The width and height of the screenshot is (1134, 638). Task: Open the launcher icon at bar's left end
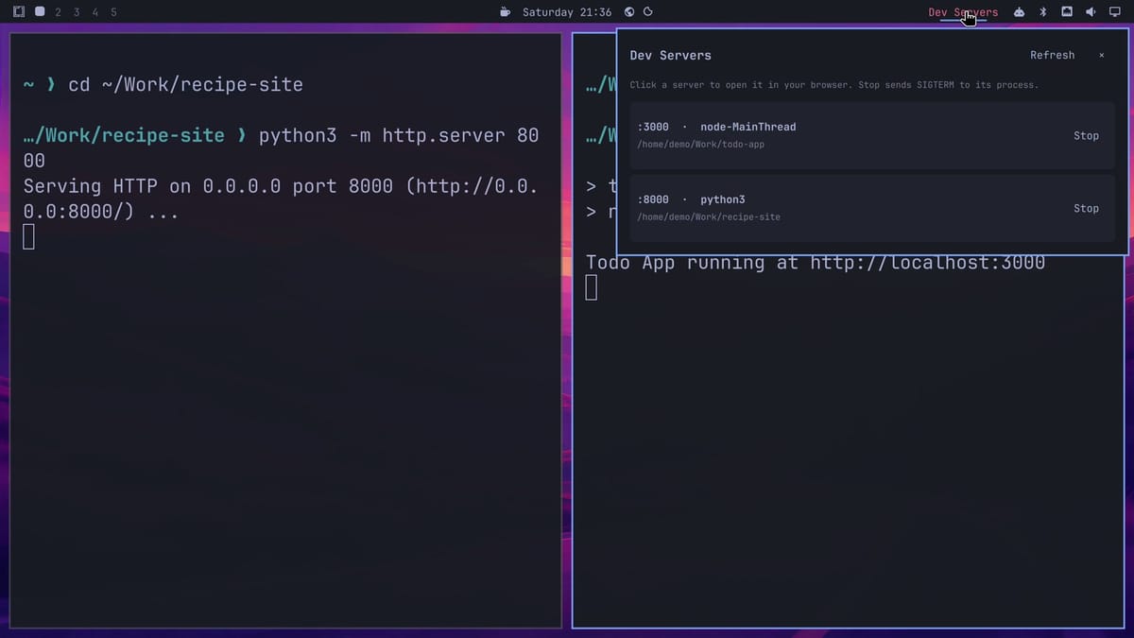19,12
